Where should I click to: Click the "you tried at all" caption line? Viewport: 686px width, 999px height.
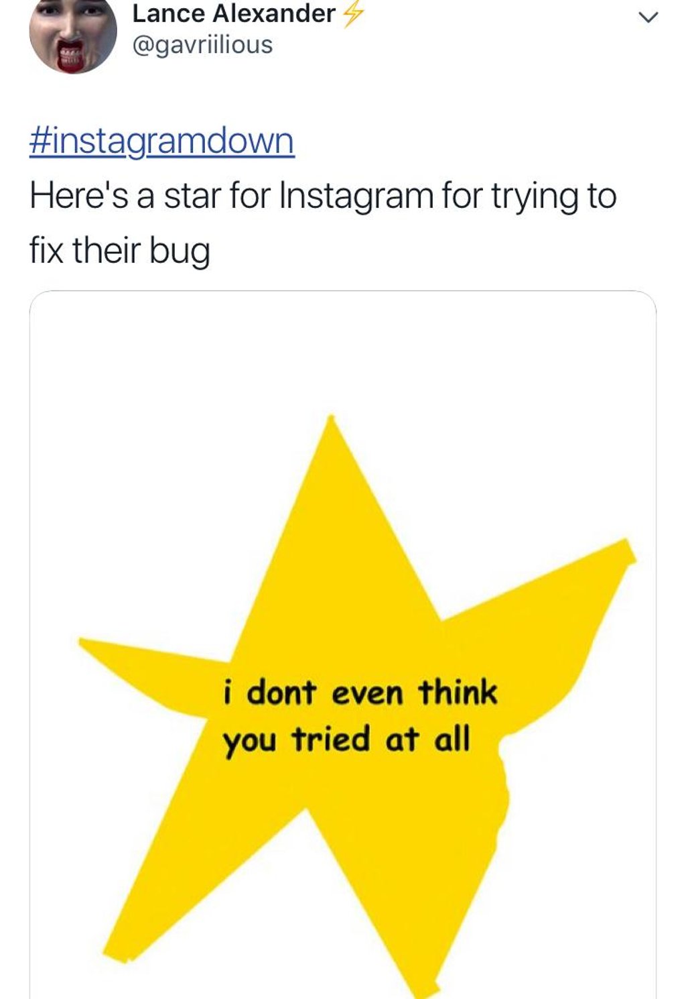tap(346, 740)
